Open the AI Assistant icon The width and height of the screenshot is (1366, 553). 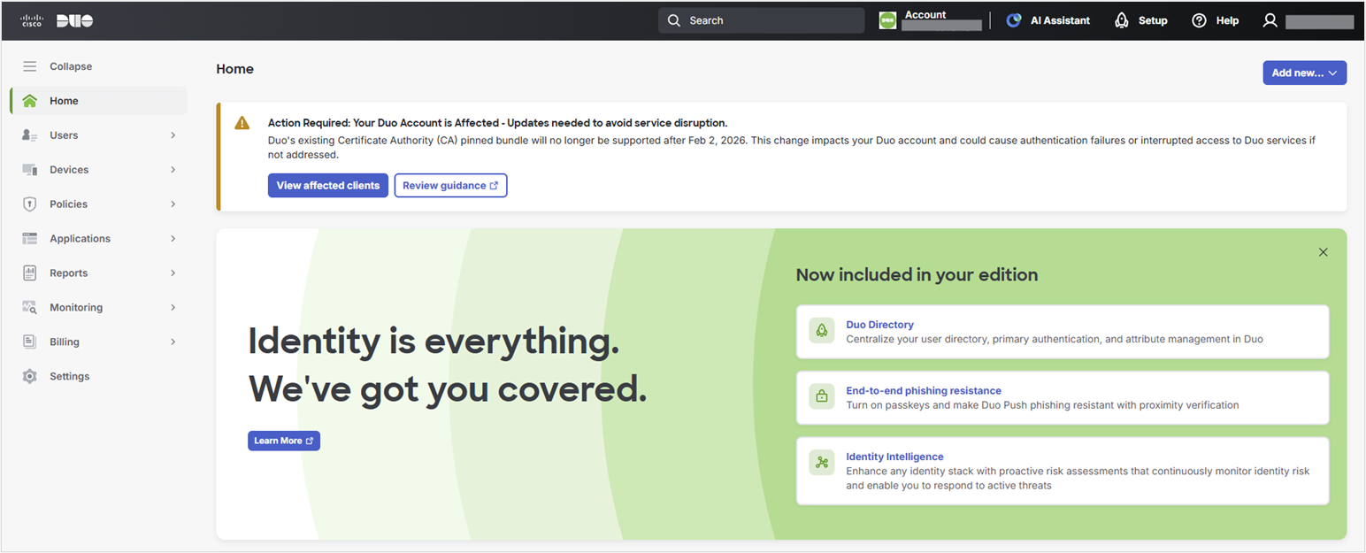point(1014,20)
